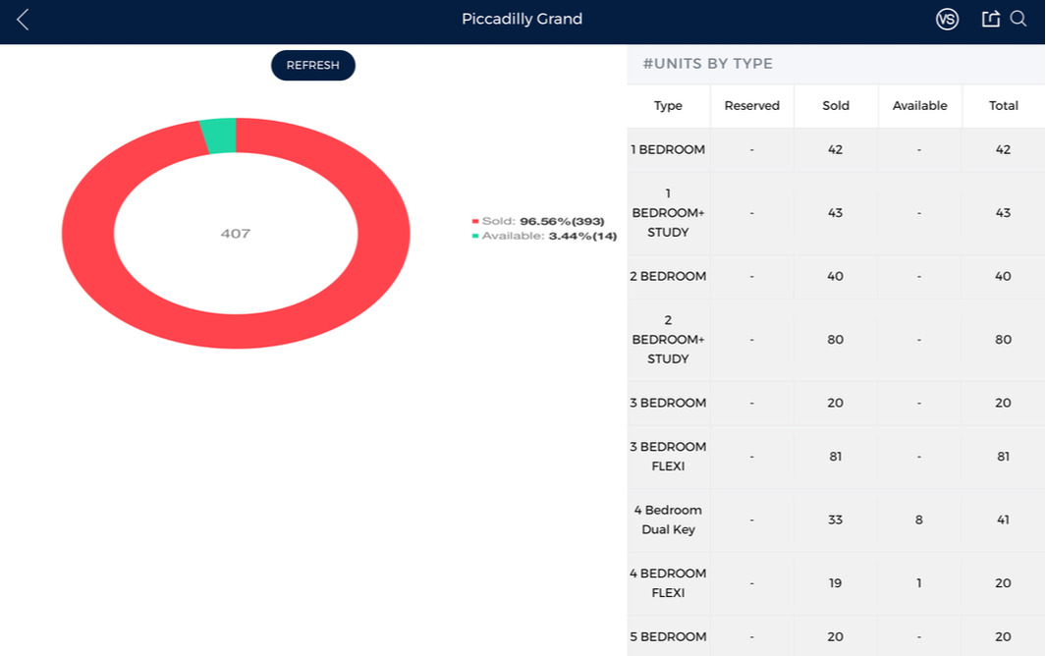The width and height of the screenshot is (1046, 656).
Task: Sort by the Sold column header
Action: click(x=835, y=105)
